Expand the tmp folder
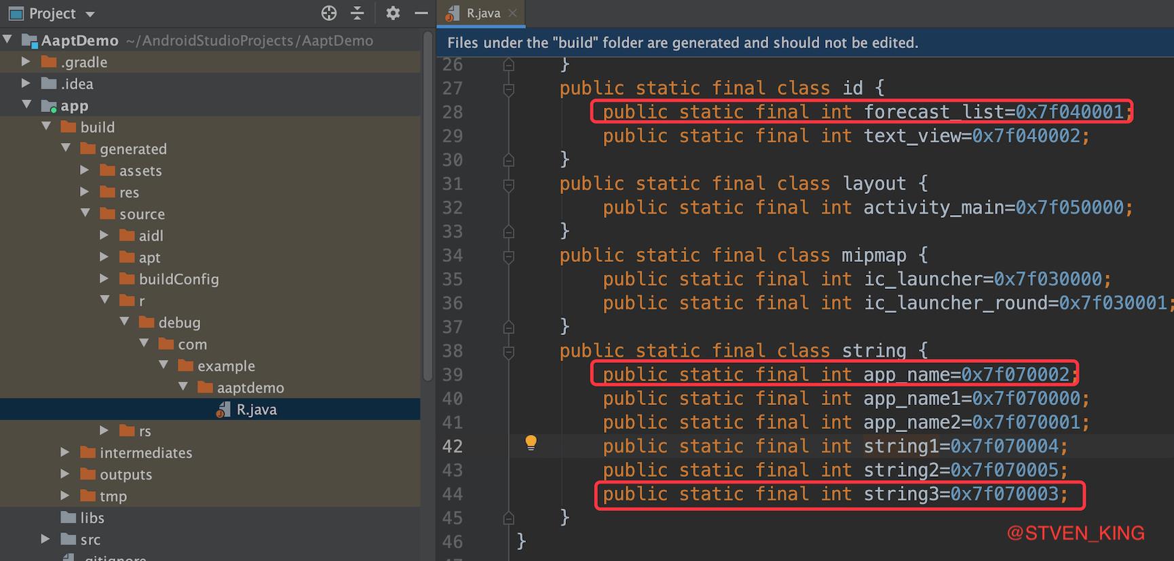 coord(65,496)
